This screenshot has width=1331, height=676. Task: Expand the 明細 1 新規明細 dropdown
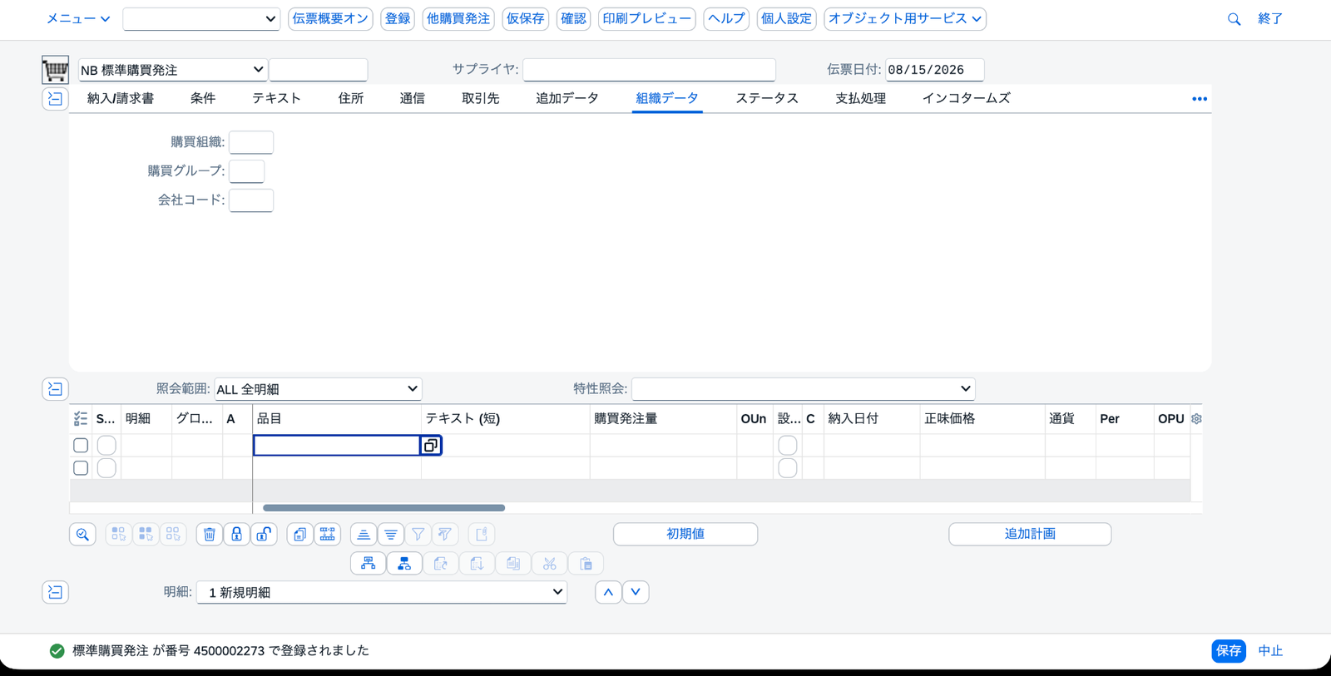382,592
